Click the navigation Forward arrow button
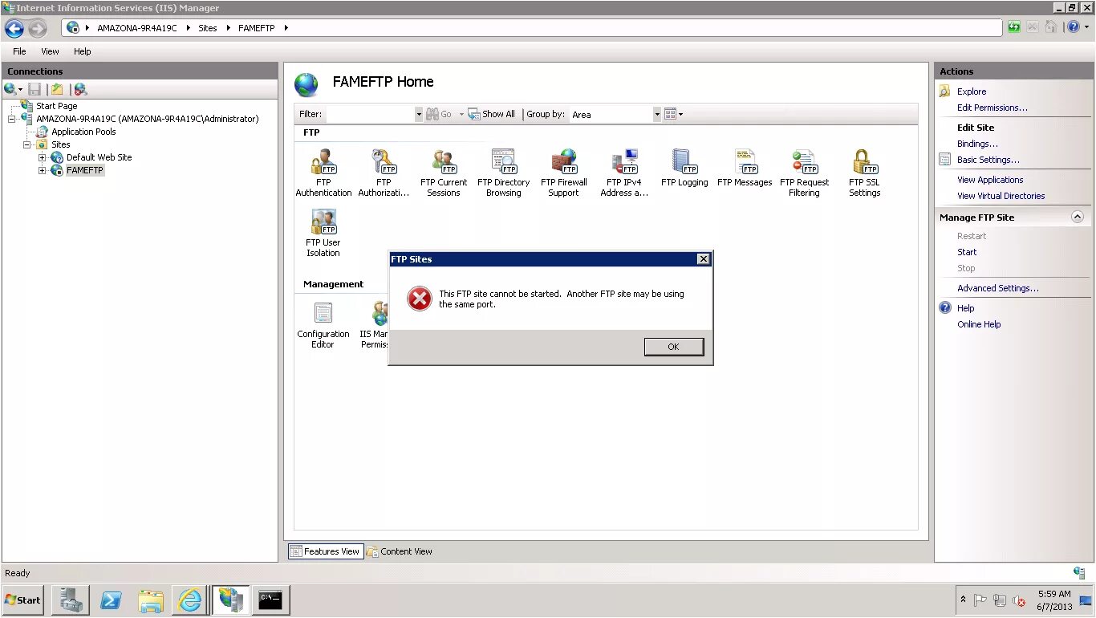 click(38, 29)
